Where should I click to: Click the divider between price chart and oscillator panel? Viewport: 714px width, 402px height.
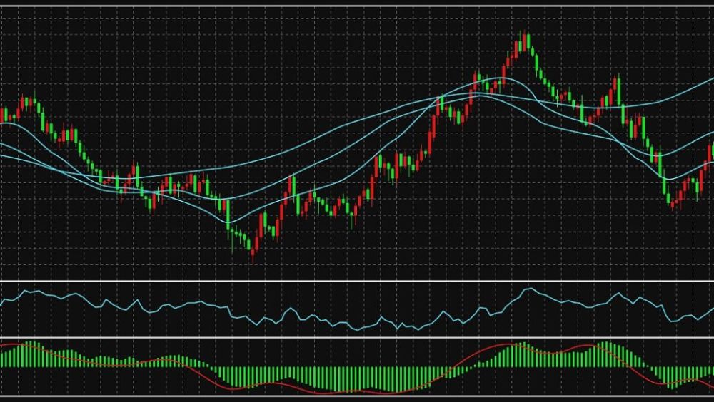click(x=357, y=282)
